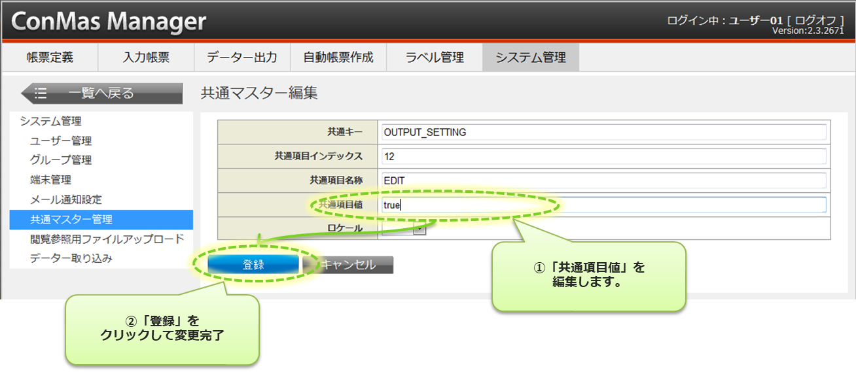The width and height of the screenshot is (856, 372).
Task: Click the 登録 button to save
Action: 253,265
